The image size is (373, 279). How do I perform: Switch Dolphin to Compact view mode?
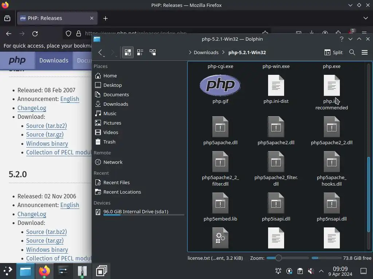point(140,52)
